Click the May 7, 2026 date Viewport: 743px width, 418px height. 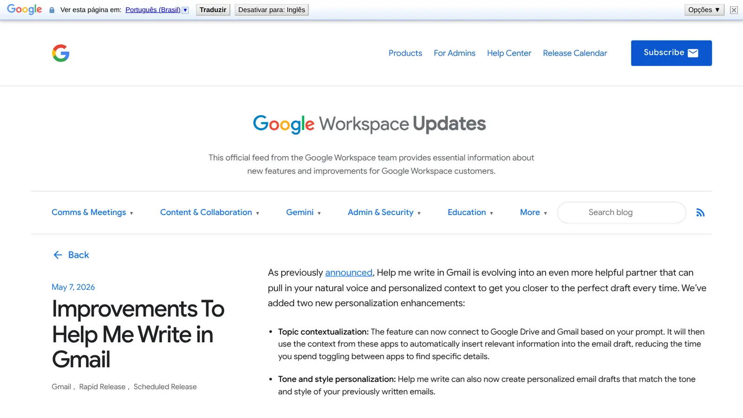[73, 287]
